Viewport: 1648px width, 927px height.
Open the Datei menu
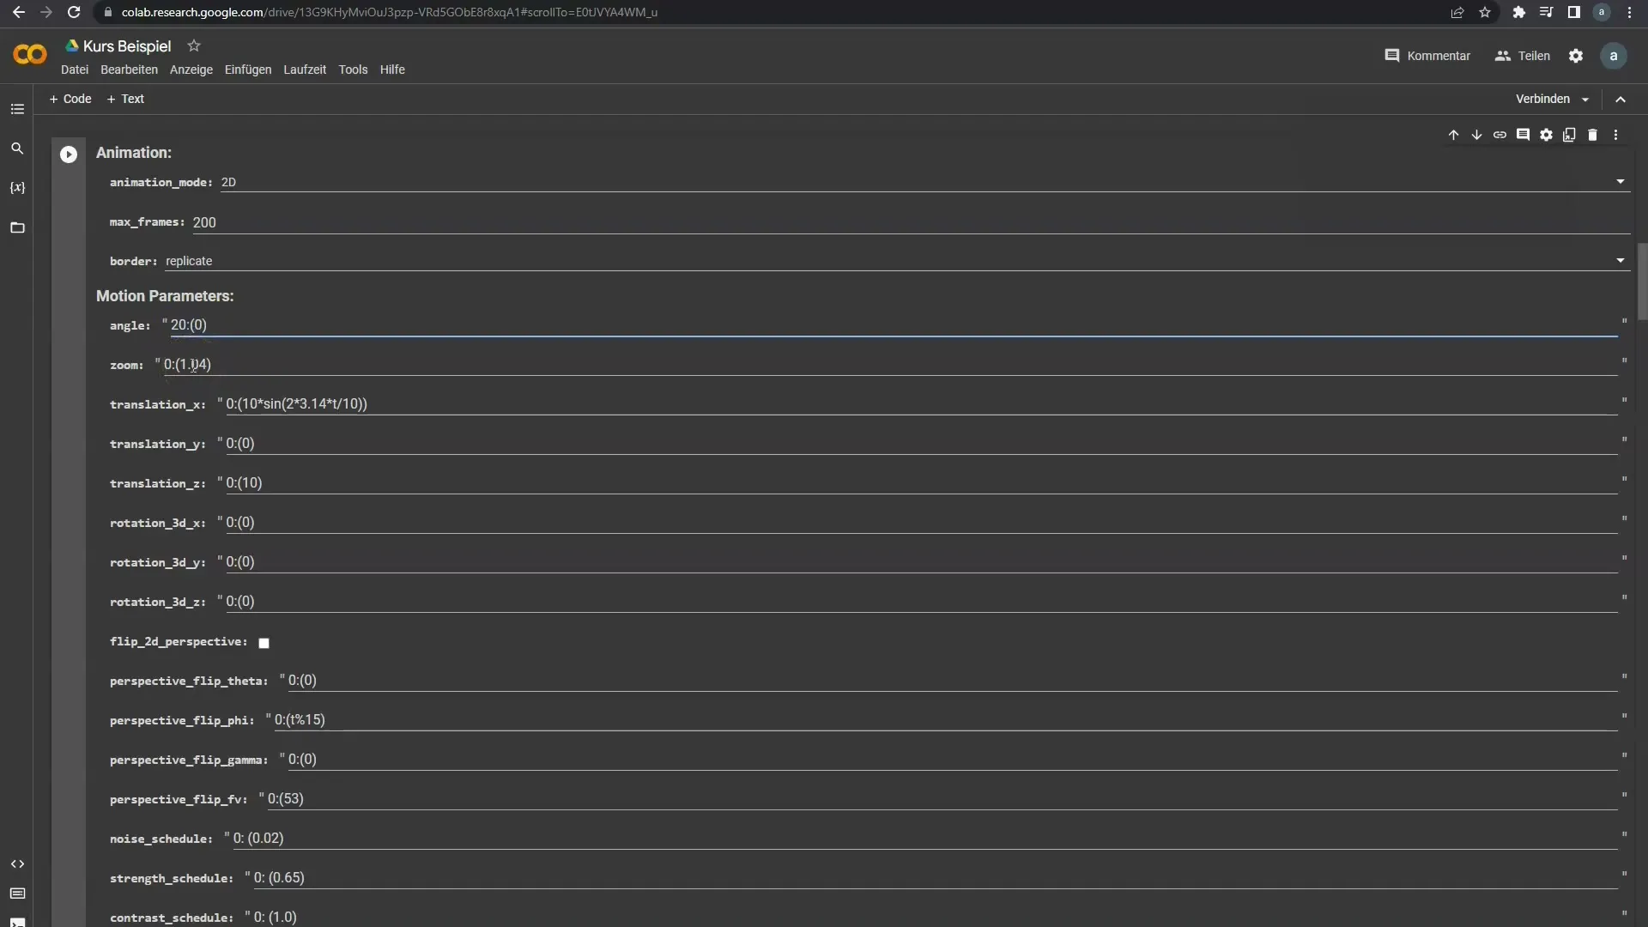click(75, 70)
